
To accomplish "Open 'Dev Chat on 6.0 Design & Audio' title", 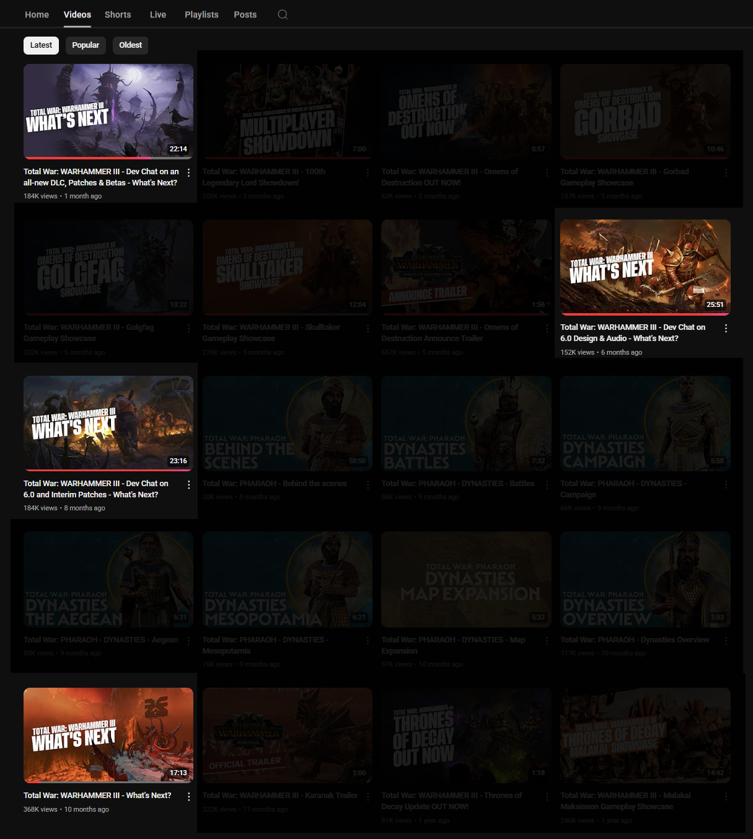I will coord(633,333).
